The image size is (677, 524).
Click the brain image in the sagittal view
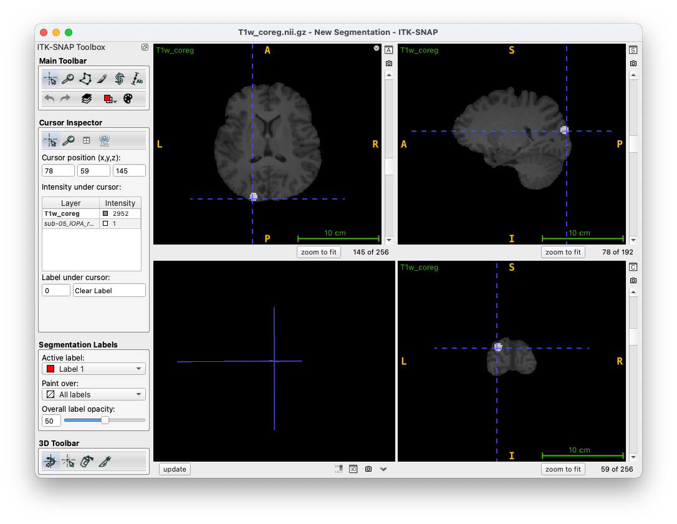(512, 138)
